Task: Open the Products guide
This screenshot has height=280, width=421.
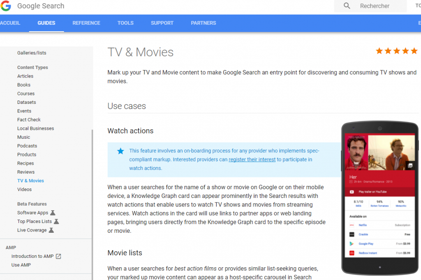Action: 27,154
